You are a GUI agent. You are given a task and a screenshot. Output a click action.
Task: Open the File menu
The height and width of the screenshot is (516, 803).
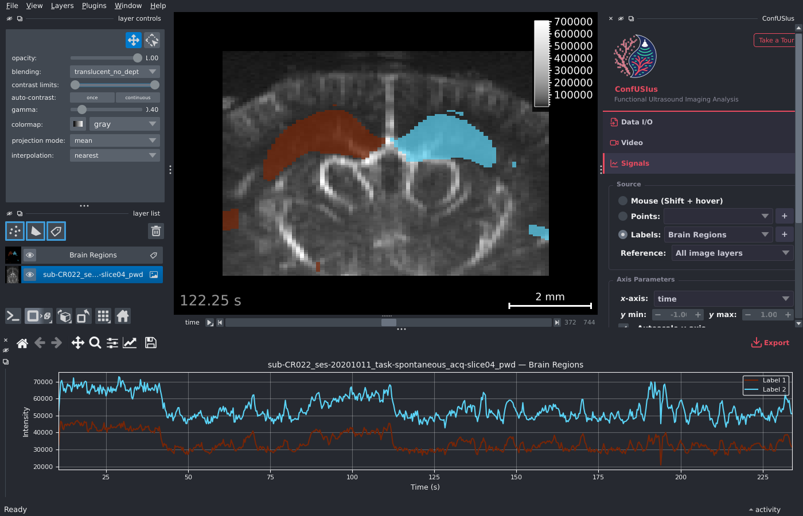[12, 6]
